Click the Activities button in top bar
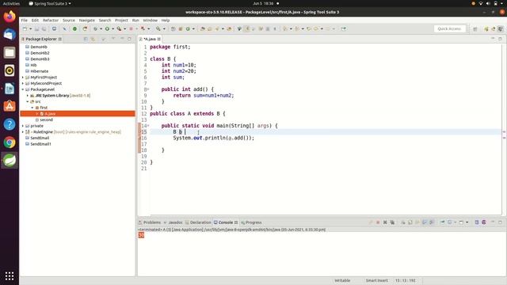Image resolution: width=507 pixels, height=285 pixels. click(11, 3)
